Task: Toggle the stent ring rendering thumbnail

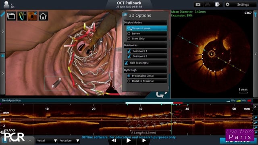Action: click(x=22, y=16)
